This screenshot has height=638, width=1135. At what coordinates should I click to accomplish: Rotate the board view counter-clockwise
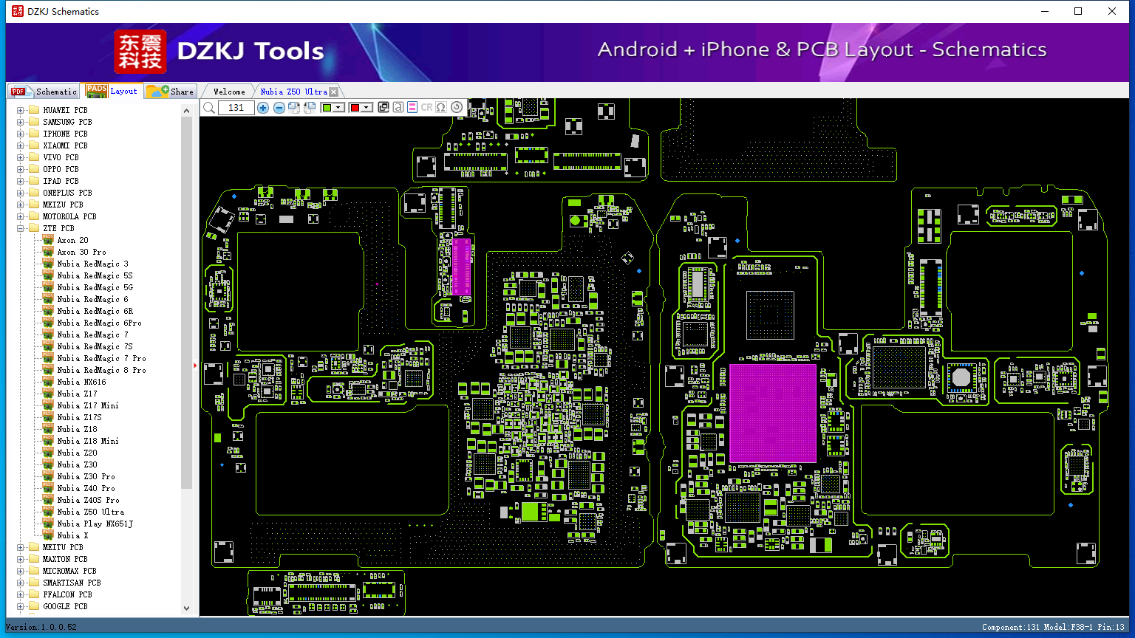(x=310, y=108)
